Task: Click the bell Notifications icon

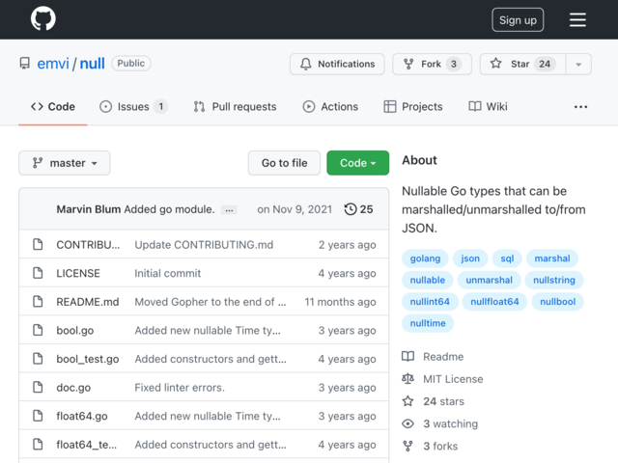Action: pos(306,64)
